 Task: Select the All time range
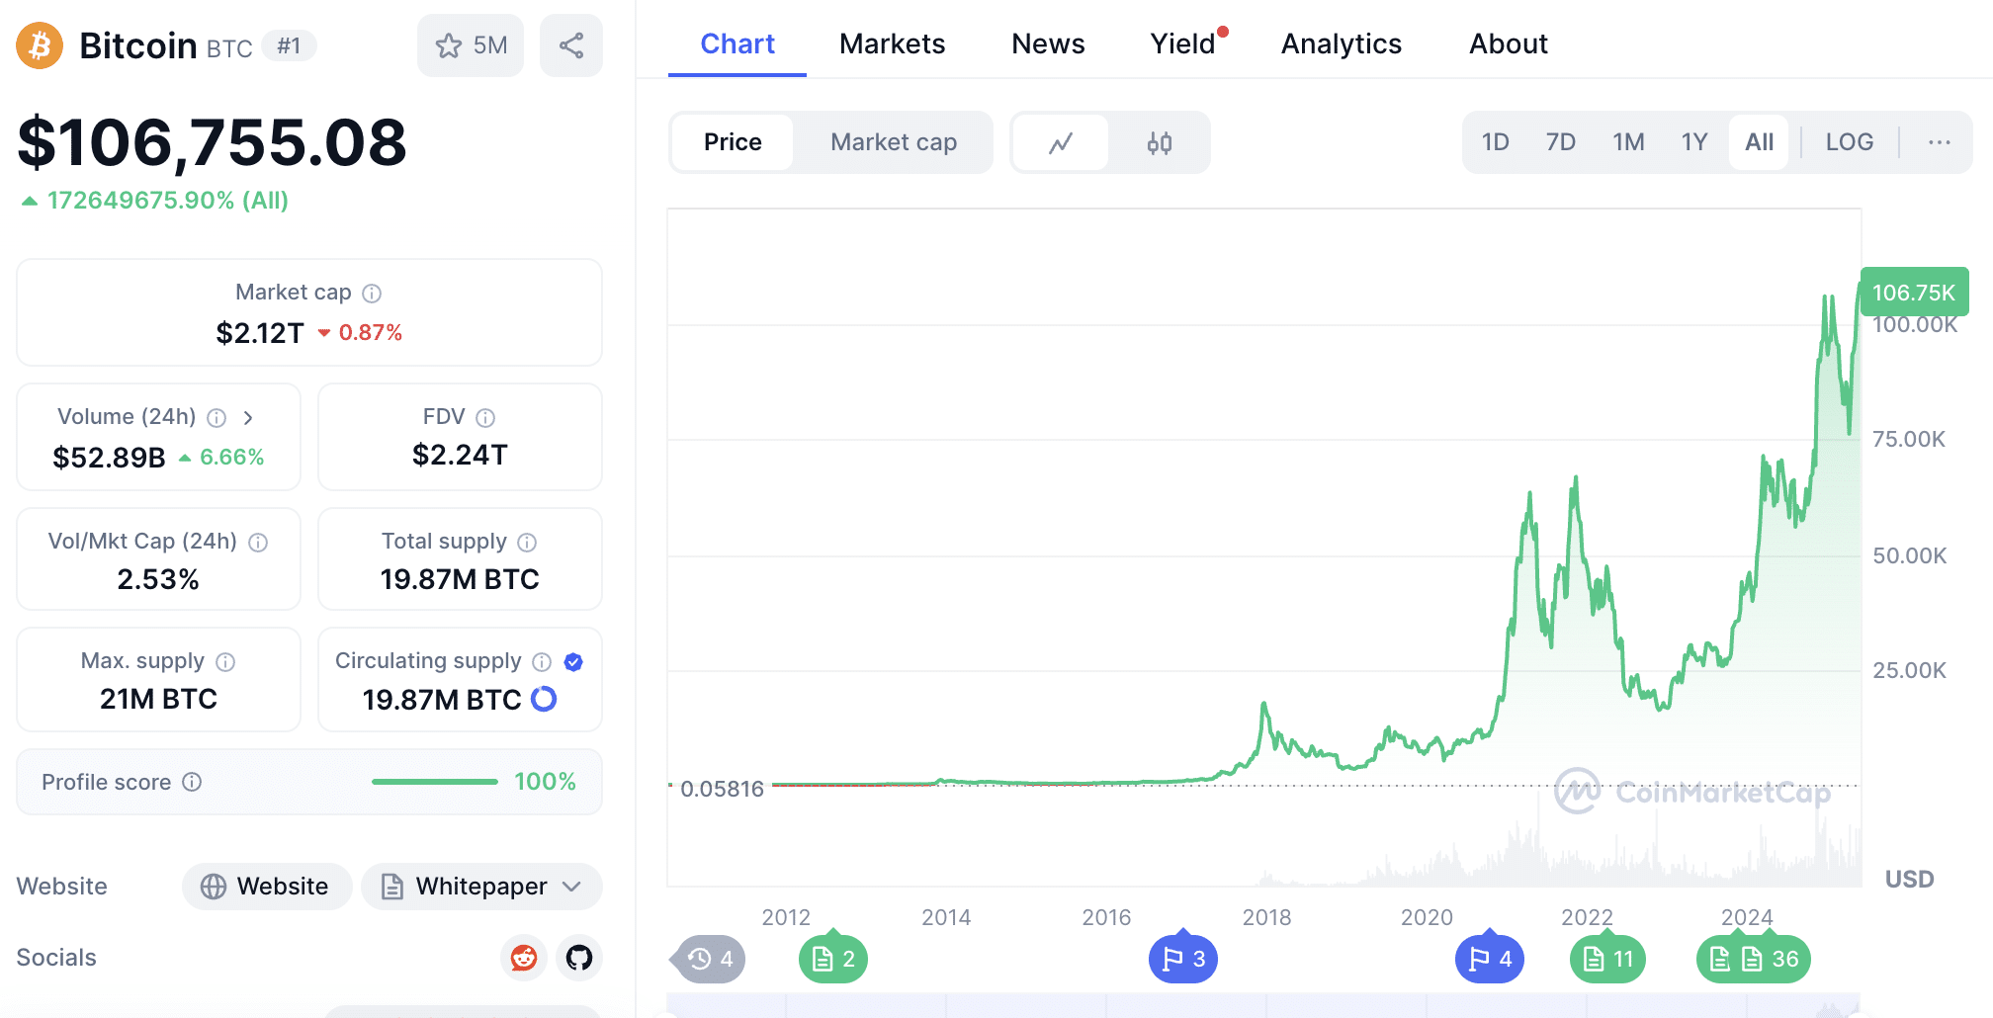(1759, 142)
